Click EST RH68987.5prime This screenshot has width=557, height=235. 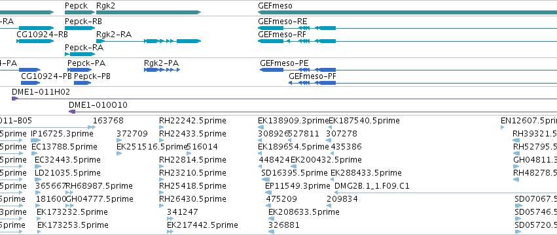pos(99,187)
